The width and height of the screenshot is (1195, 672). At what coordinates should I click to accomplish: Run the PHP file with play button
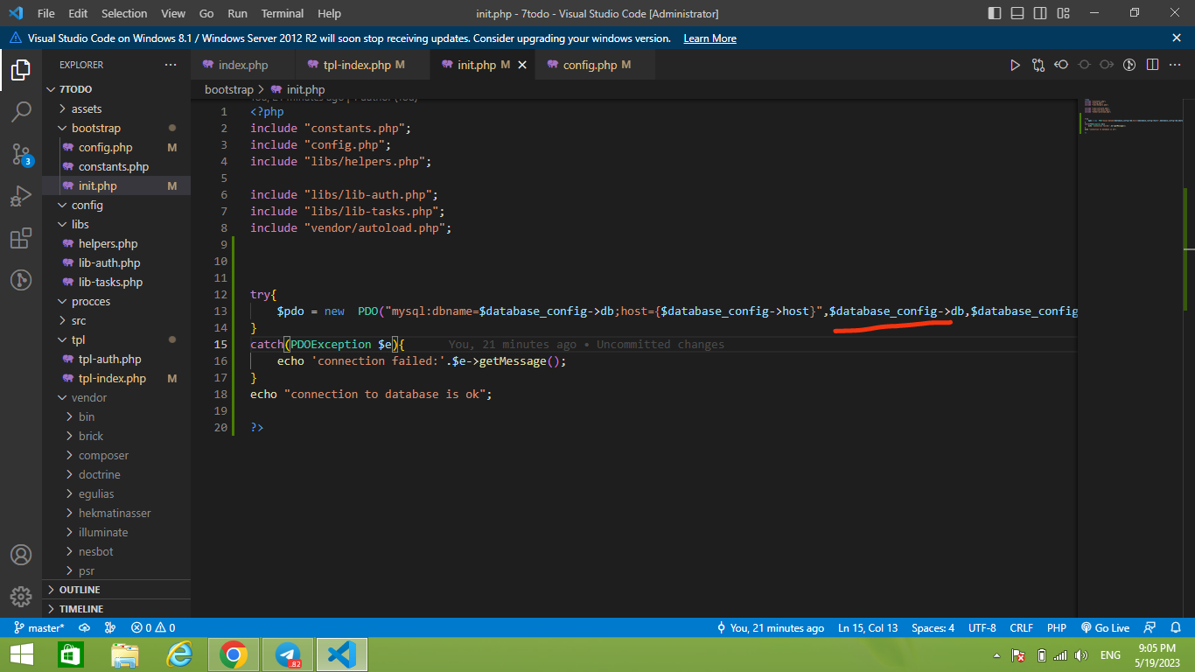[1015, 65]
